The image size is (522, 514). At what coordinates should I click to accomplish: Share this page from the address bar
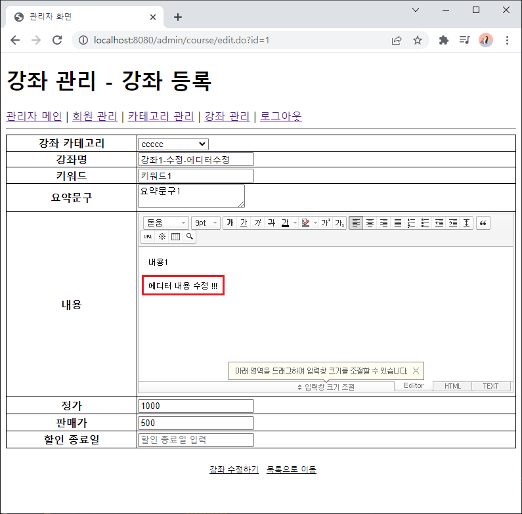[397, 40]
